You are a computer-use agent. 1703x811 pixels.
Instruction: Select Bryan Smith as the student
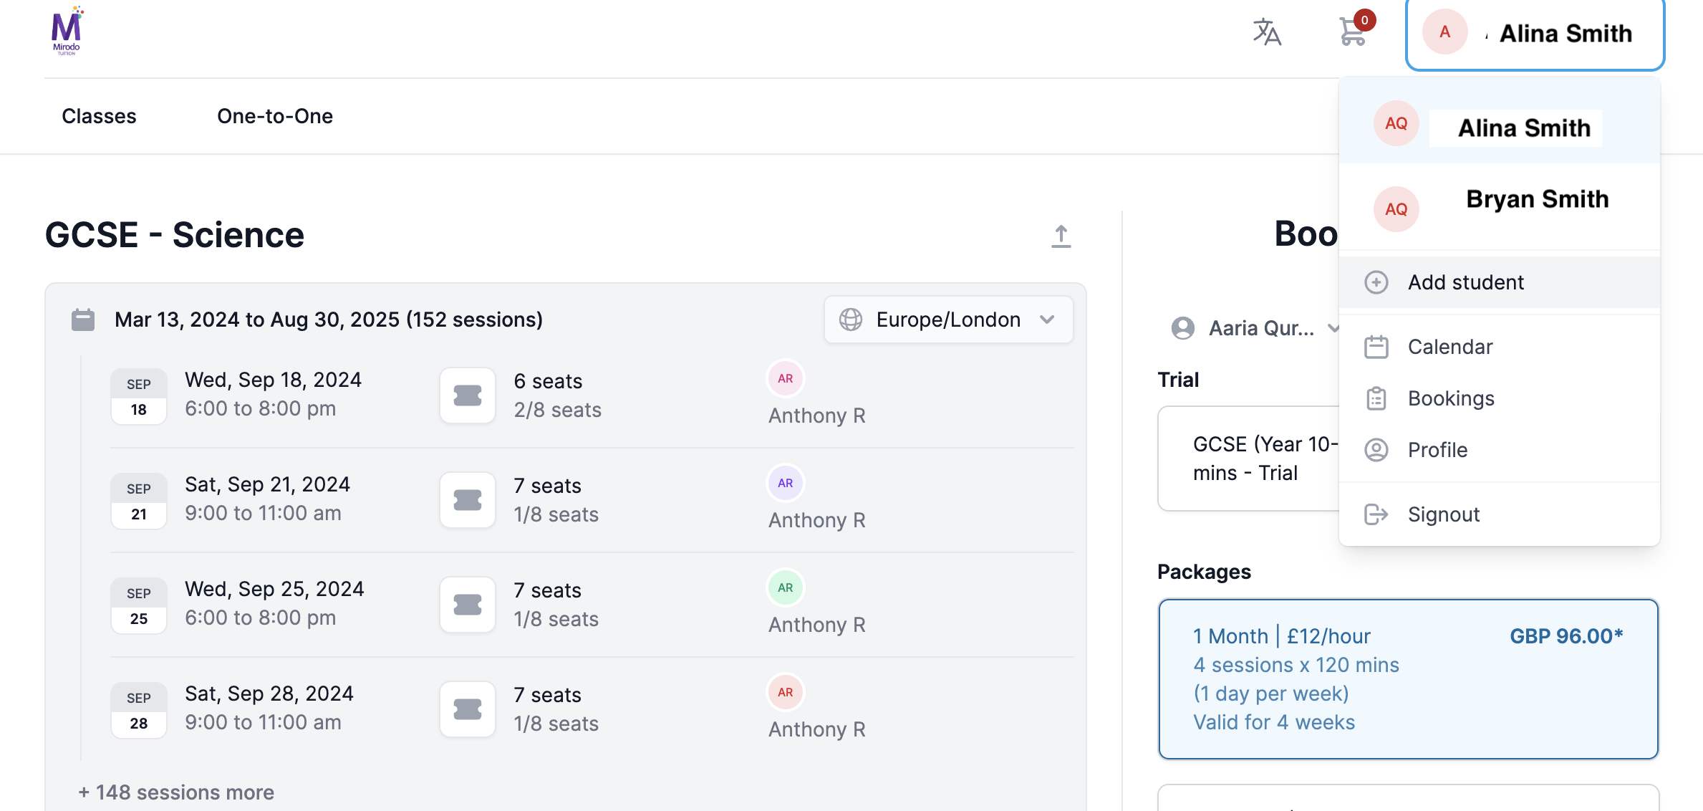pos(1537,200)
